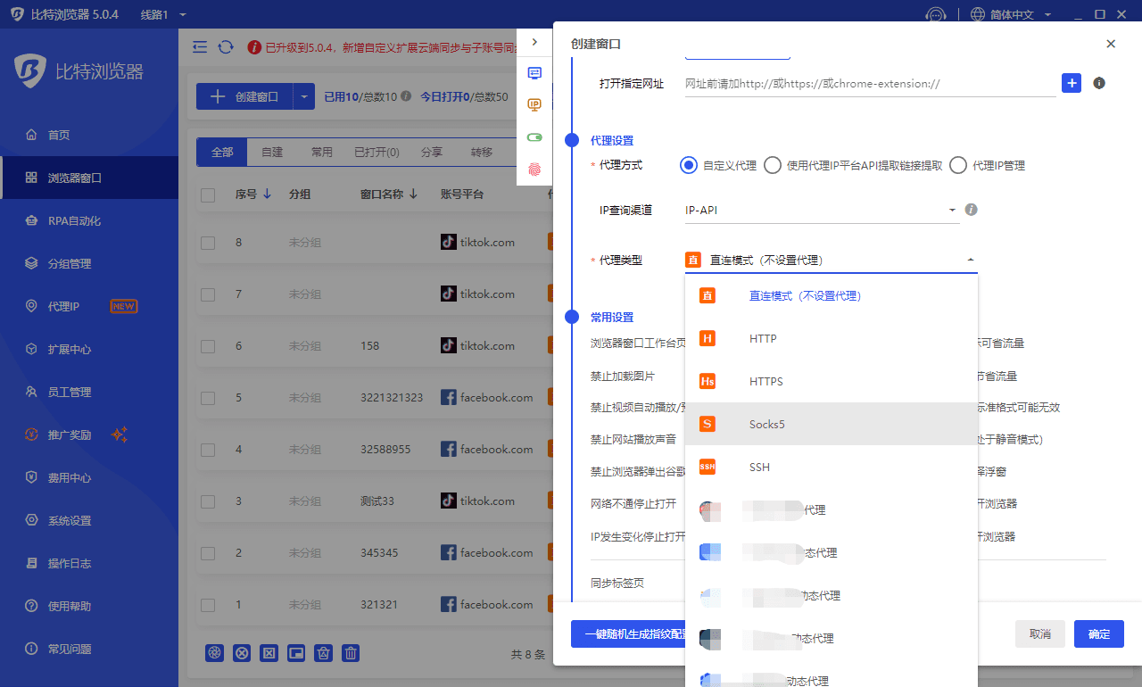1142x687 pixels.
Task: Expand the 创建窗口 button dropdown arrow
Action: (304, 96)
